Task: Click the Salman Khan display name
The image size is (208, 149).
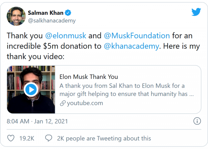Action: [46, 13]
